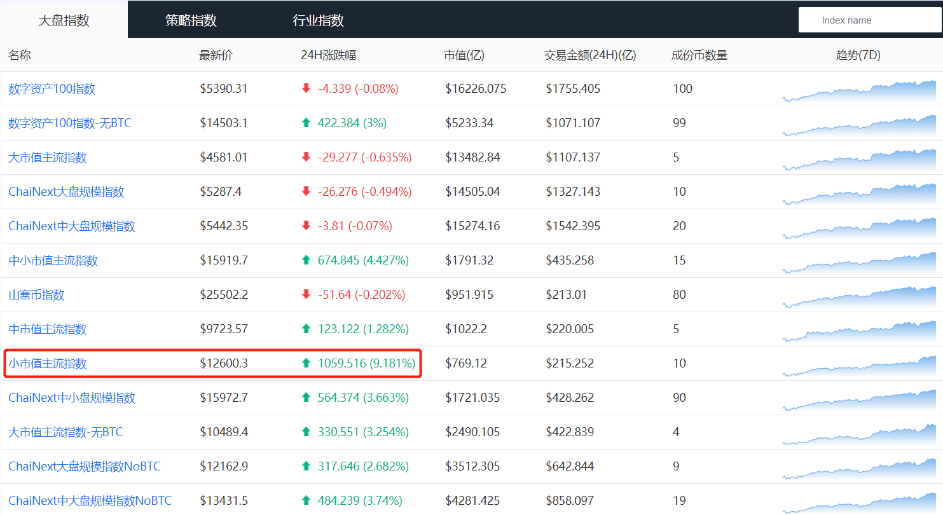
Task: Click the red down arrow beside -3.81
Action: coord(306,226)
